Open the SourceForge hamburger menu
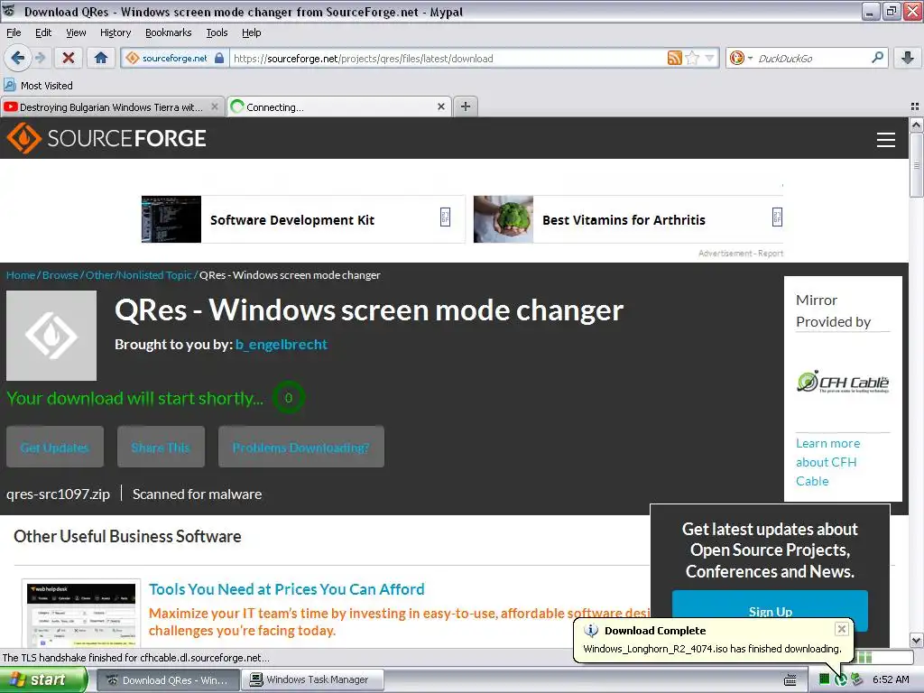924x693 pixels. [886, 140]
